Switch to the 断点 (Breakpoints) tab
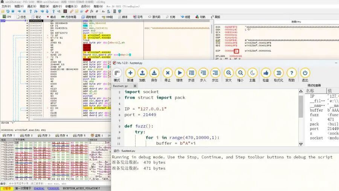Image resolution: width=339 pixels, height=191 pixels. (51, 17)
